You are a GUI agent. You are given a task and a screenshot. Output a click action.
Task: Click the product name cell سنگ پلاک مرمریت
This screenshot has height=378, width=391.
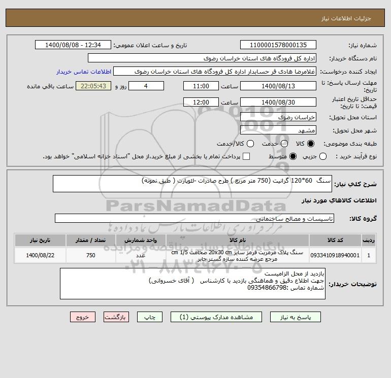[x=238, y=255]
